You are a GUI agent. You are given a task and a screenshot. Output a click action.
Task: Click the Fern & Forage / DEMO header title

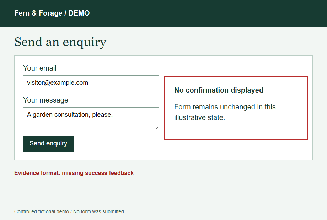pos(52,13)
